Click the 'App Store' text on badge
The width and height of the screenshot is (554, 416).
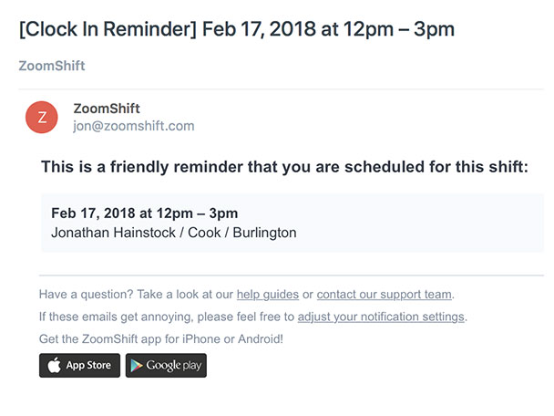tap(88, 365)
